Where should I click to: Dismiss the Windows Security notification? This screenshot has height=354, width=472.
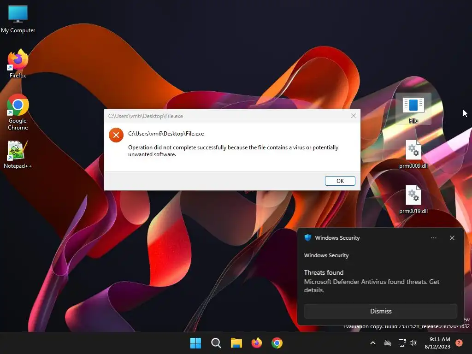click(x=380, y=311)
